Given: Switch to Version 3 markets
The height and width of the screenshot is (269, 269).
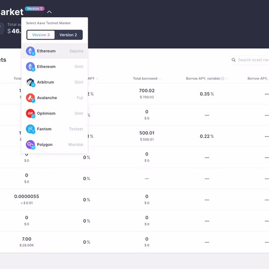Looking at the screenshot, I should pos(41,35).
